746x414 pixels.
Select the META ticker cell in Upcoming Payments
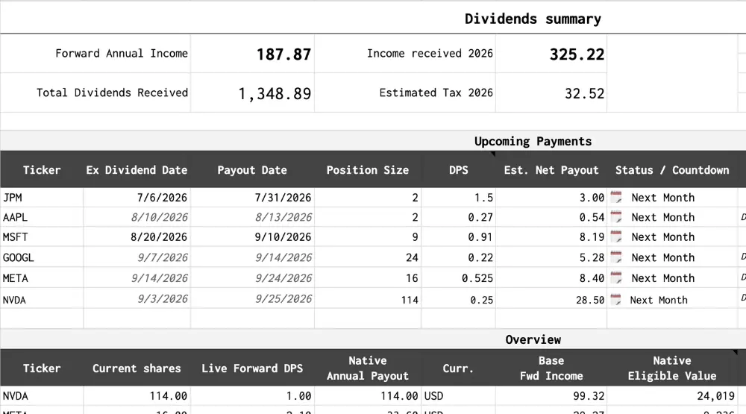(42, 277)
